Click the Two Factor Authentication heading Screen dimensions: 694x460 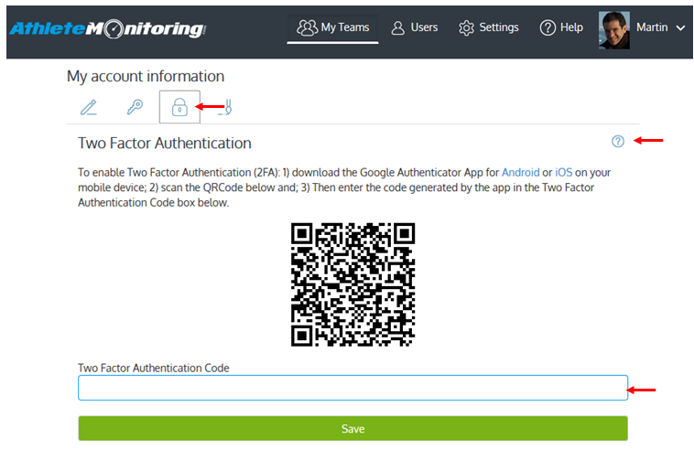point(165,144)
